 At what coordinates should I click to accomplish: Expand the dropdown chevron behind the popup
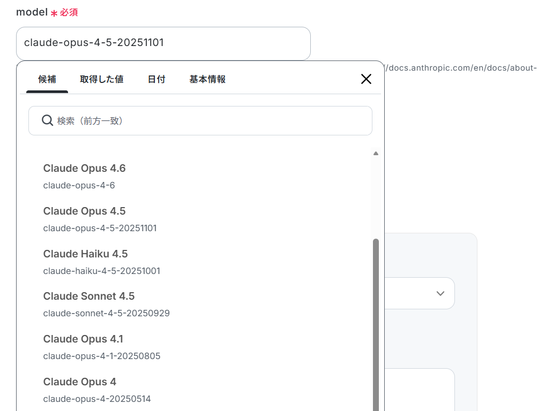pos(440,293)
